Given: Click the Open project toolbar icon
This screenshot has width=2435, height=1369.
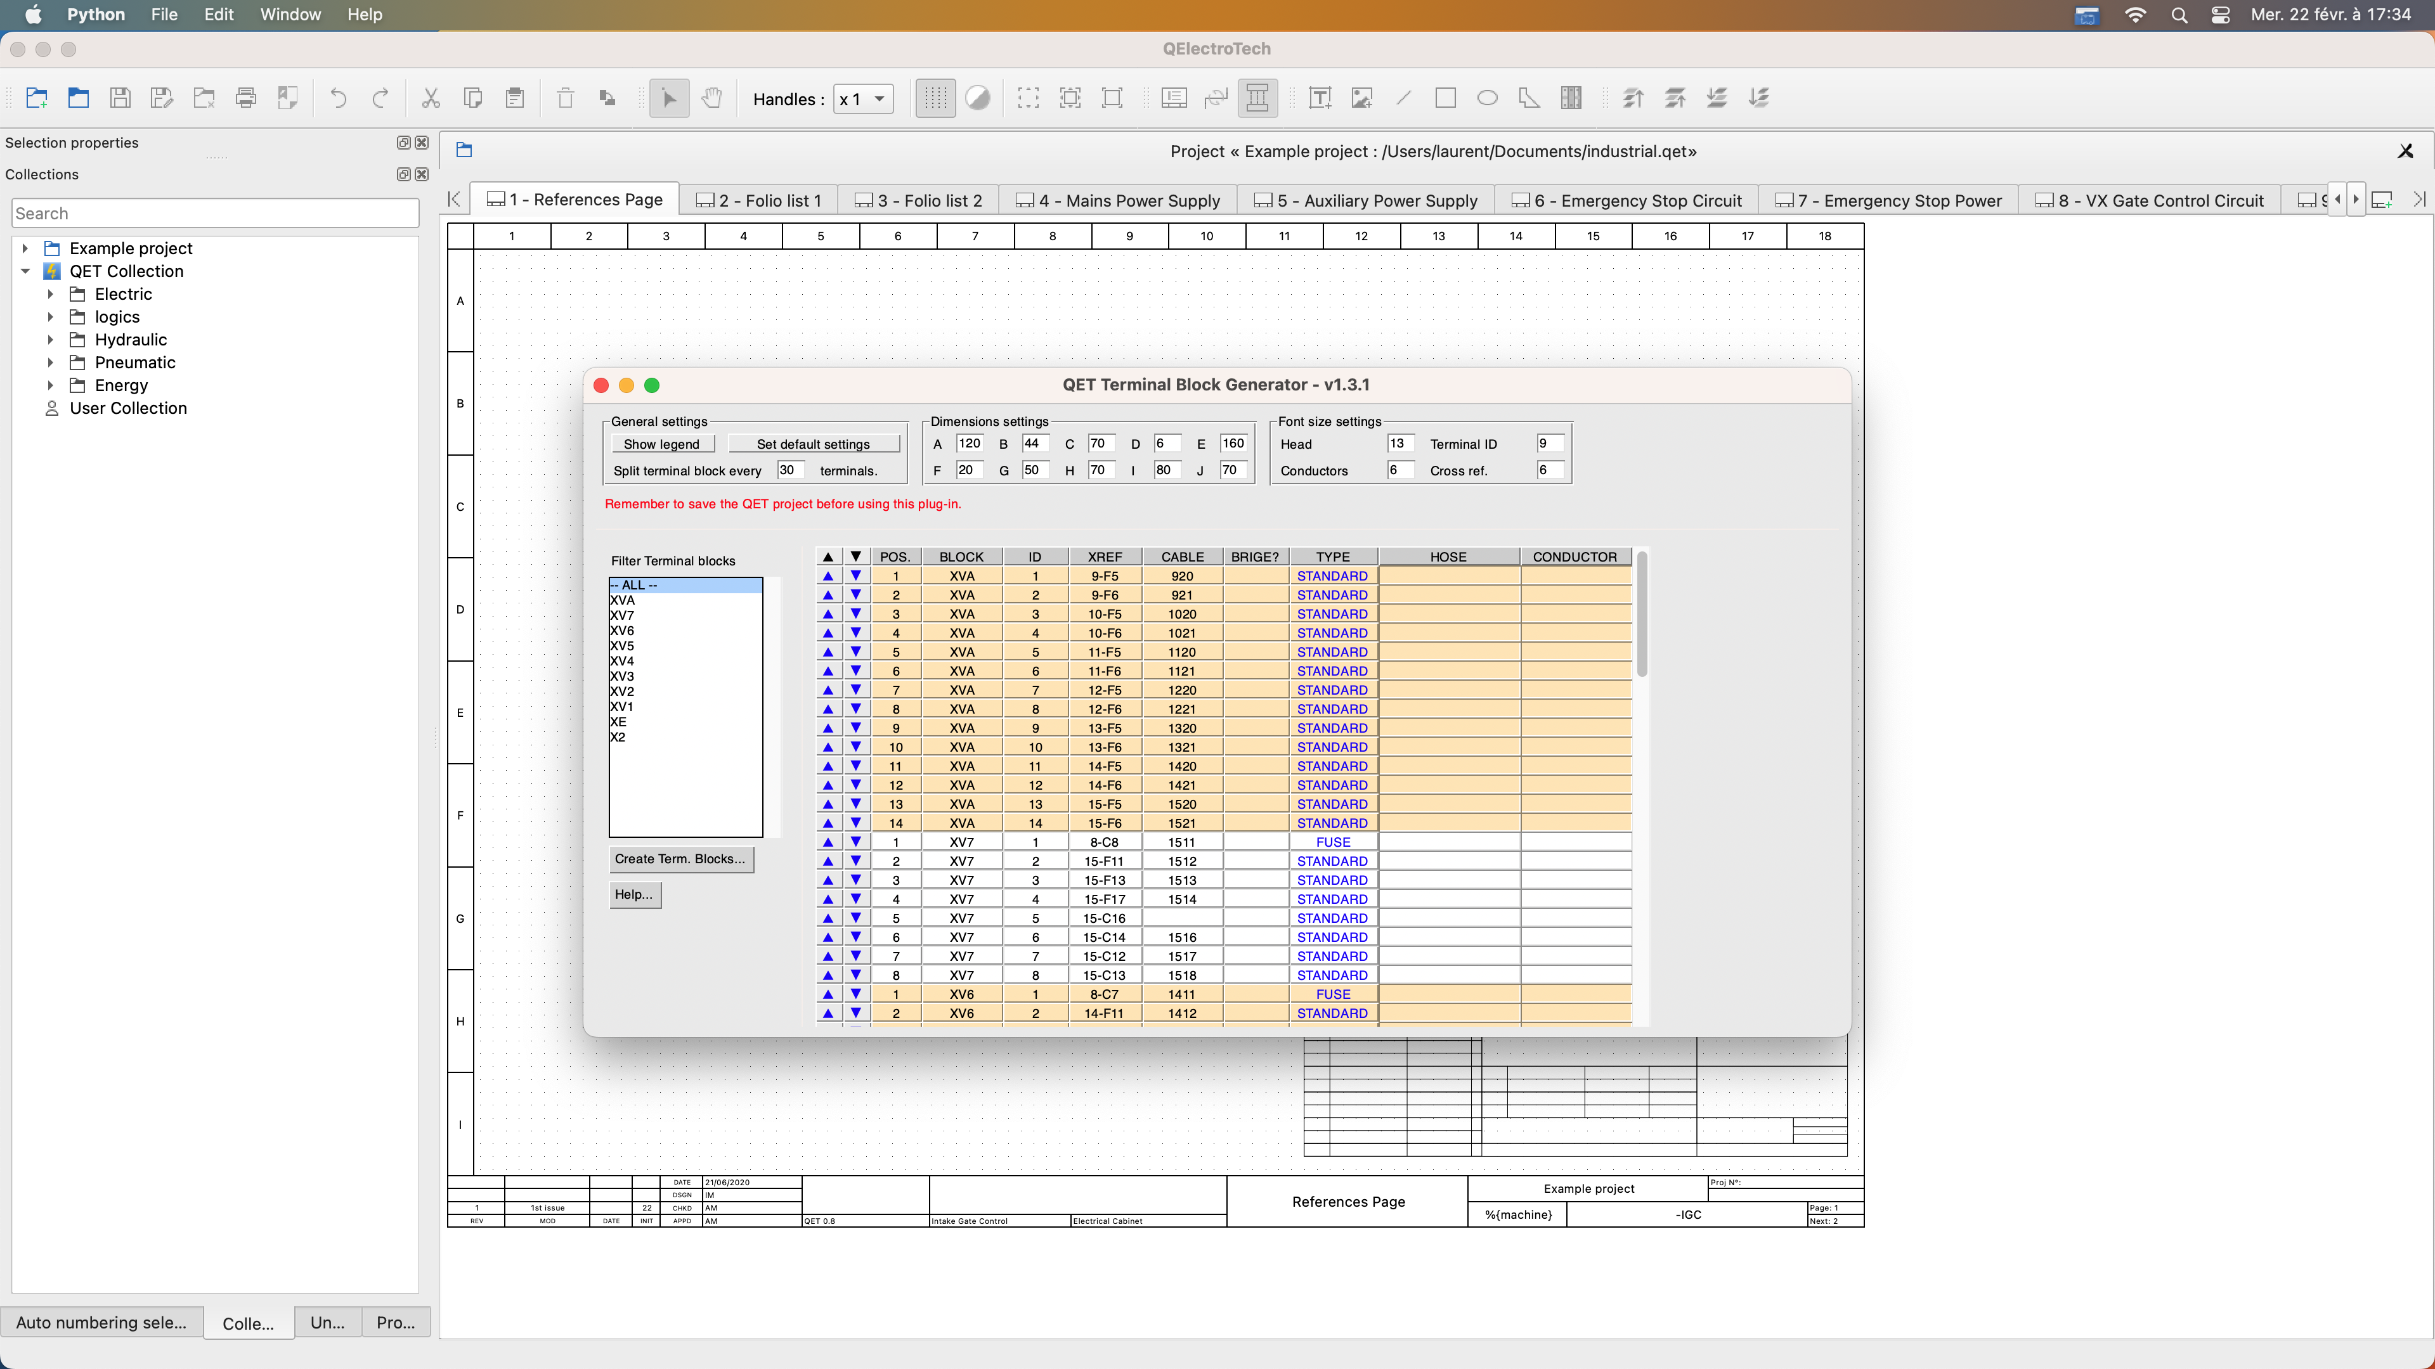Looking at the screenshot, I should 79,98.
